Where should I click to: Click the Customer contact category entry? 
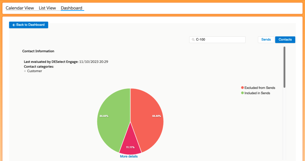click(x=35, y=71)
